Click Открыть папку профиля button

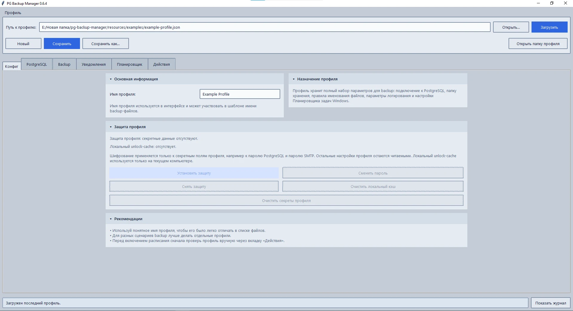538,44
